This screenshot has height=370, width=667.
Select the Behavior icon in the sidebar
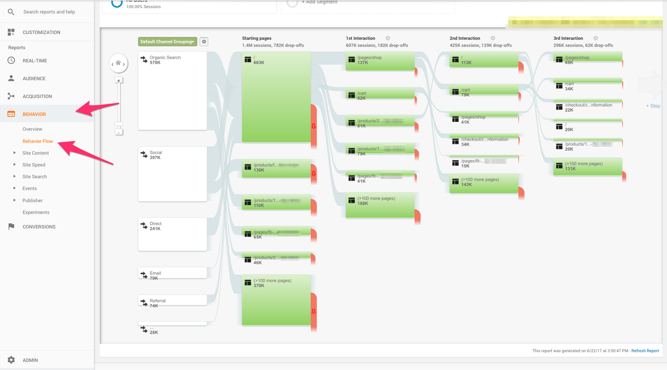coord(10,114)
